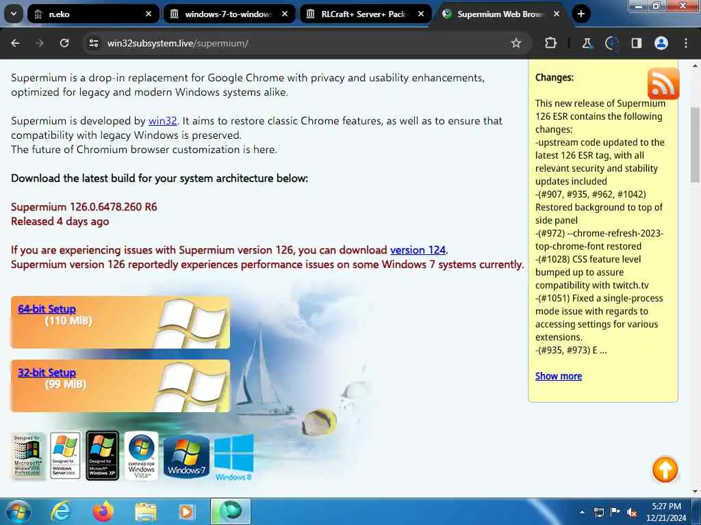Bookmark this page with star icon
The height and width of the screenshot is (525, 701).
[x=516, y=43]
